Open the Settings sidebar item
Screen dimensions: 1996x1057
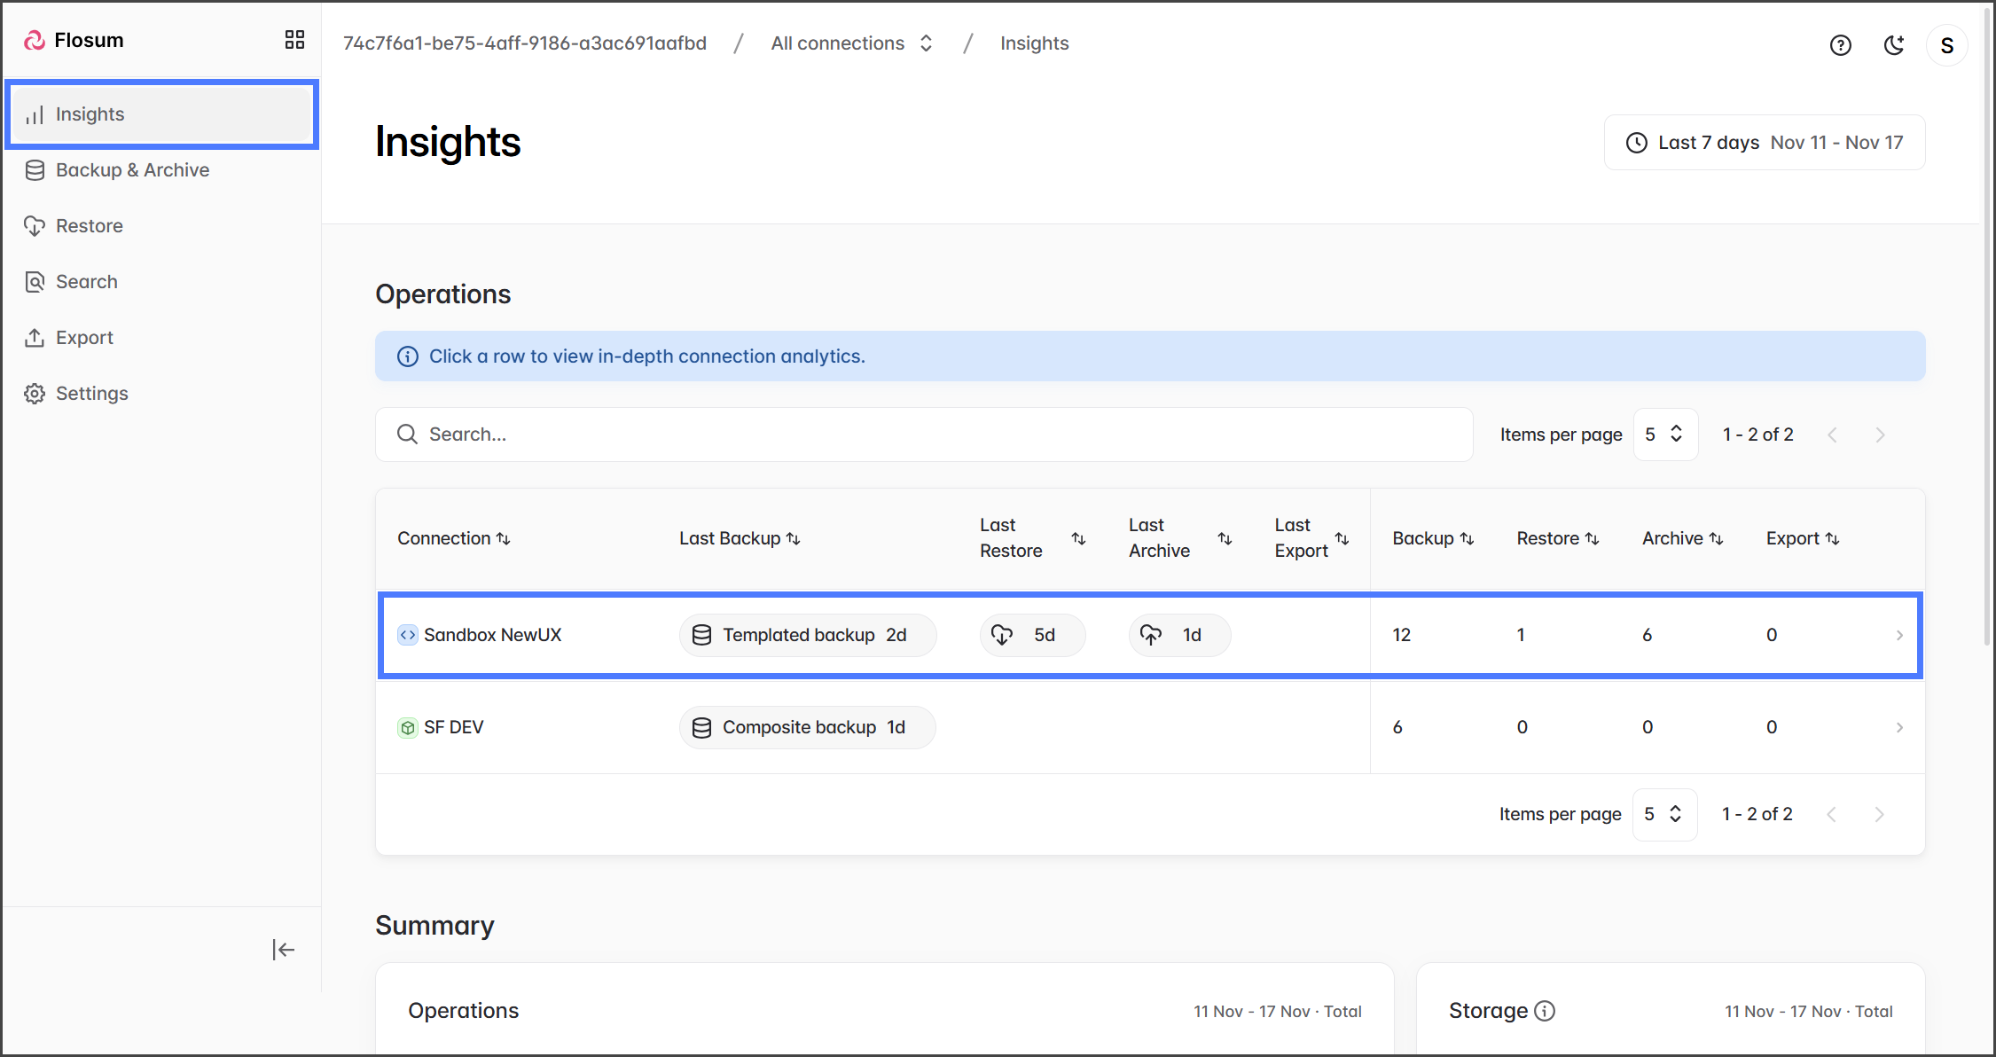pyautogui.click(x=91, y=394)
